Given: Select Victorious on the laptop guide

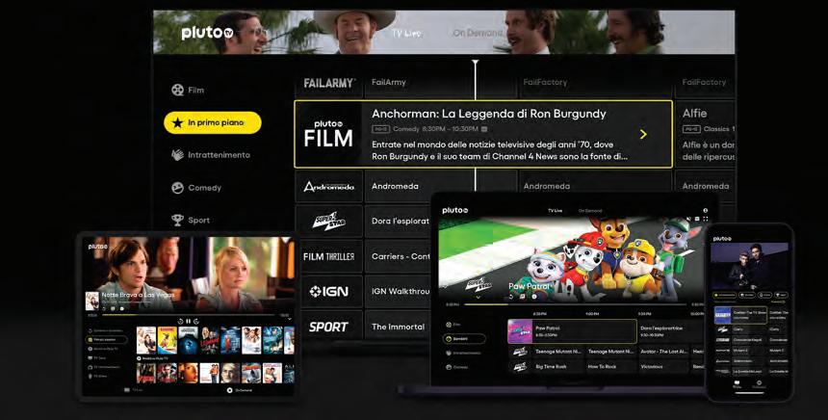Looking at the screenshot, I should pos(663,366).
